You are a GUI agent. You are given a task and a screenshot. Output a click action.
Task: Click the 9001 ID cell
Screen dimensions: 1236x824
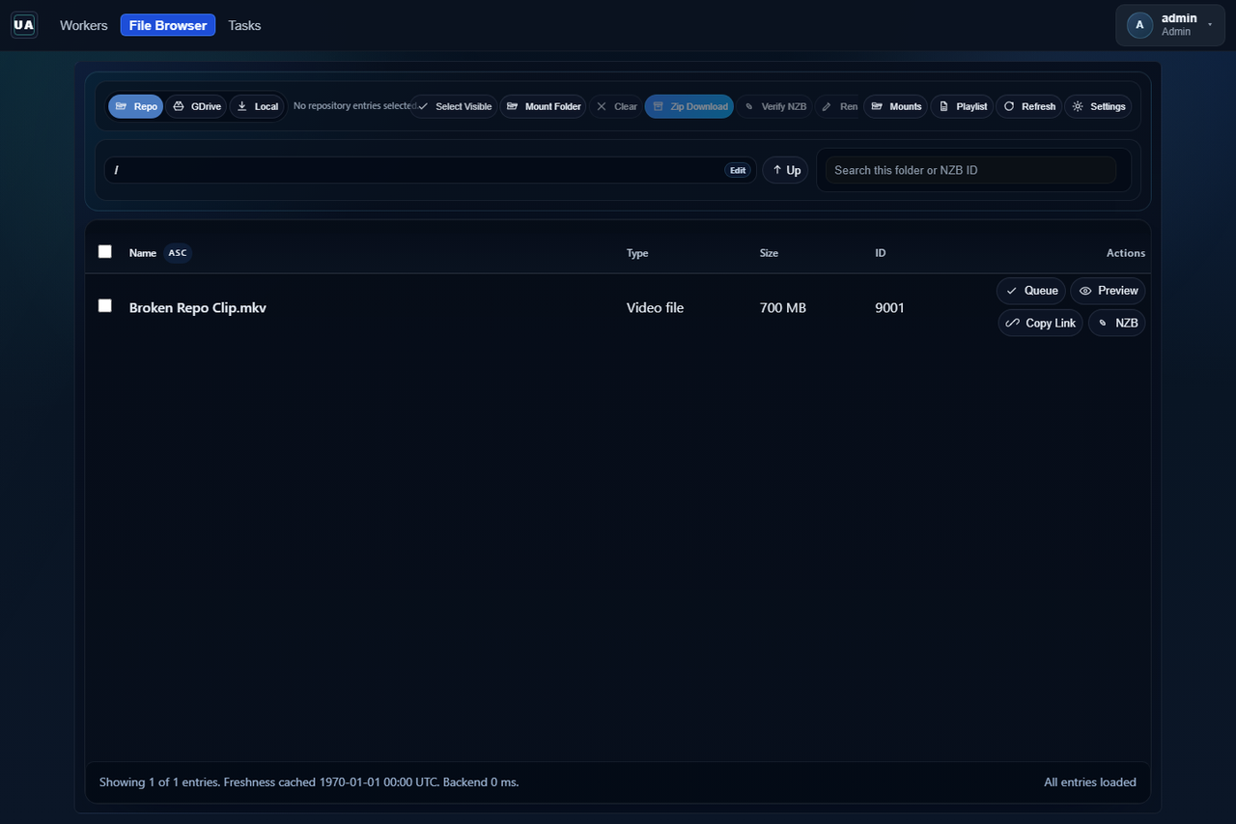point(889,308)
